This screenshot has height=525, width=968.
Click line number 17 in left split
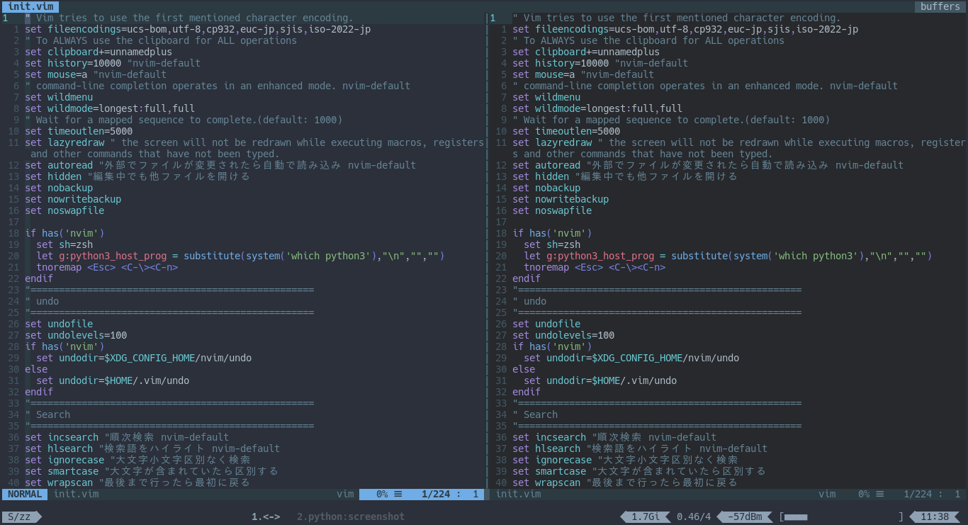(13, 222)
